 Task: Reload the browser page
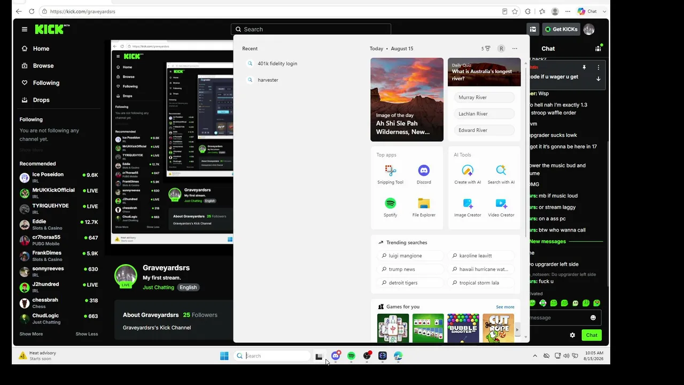(x=32, y=11)
